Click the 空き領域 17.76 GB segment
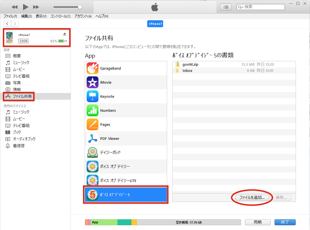The image size is (310, 230). [188, 222]
